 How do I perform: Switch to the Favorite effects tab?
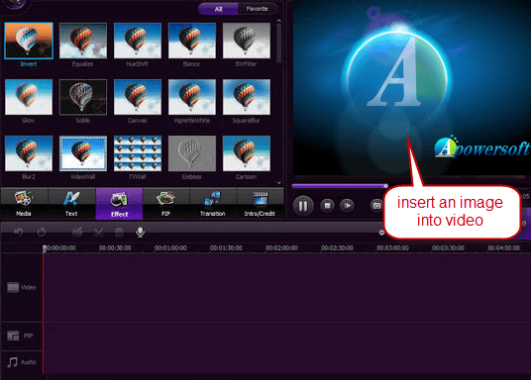[x=258, y=9]
